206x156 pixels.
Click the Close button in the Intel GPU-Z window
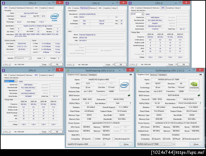click(x=126, y=144)
